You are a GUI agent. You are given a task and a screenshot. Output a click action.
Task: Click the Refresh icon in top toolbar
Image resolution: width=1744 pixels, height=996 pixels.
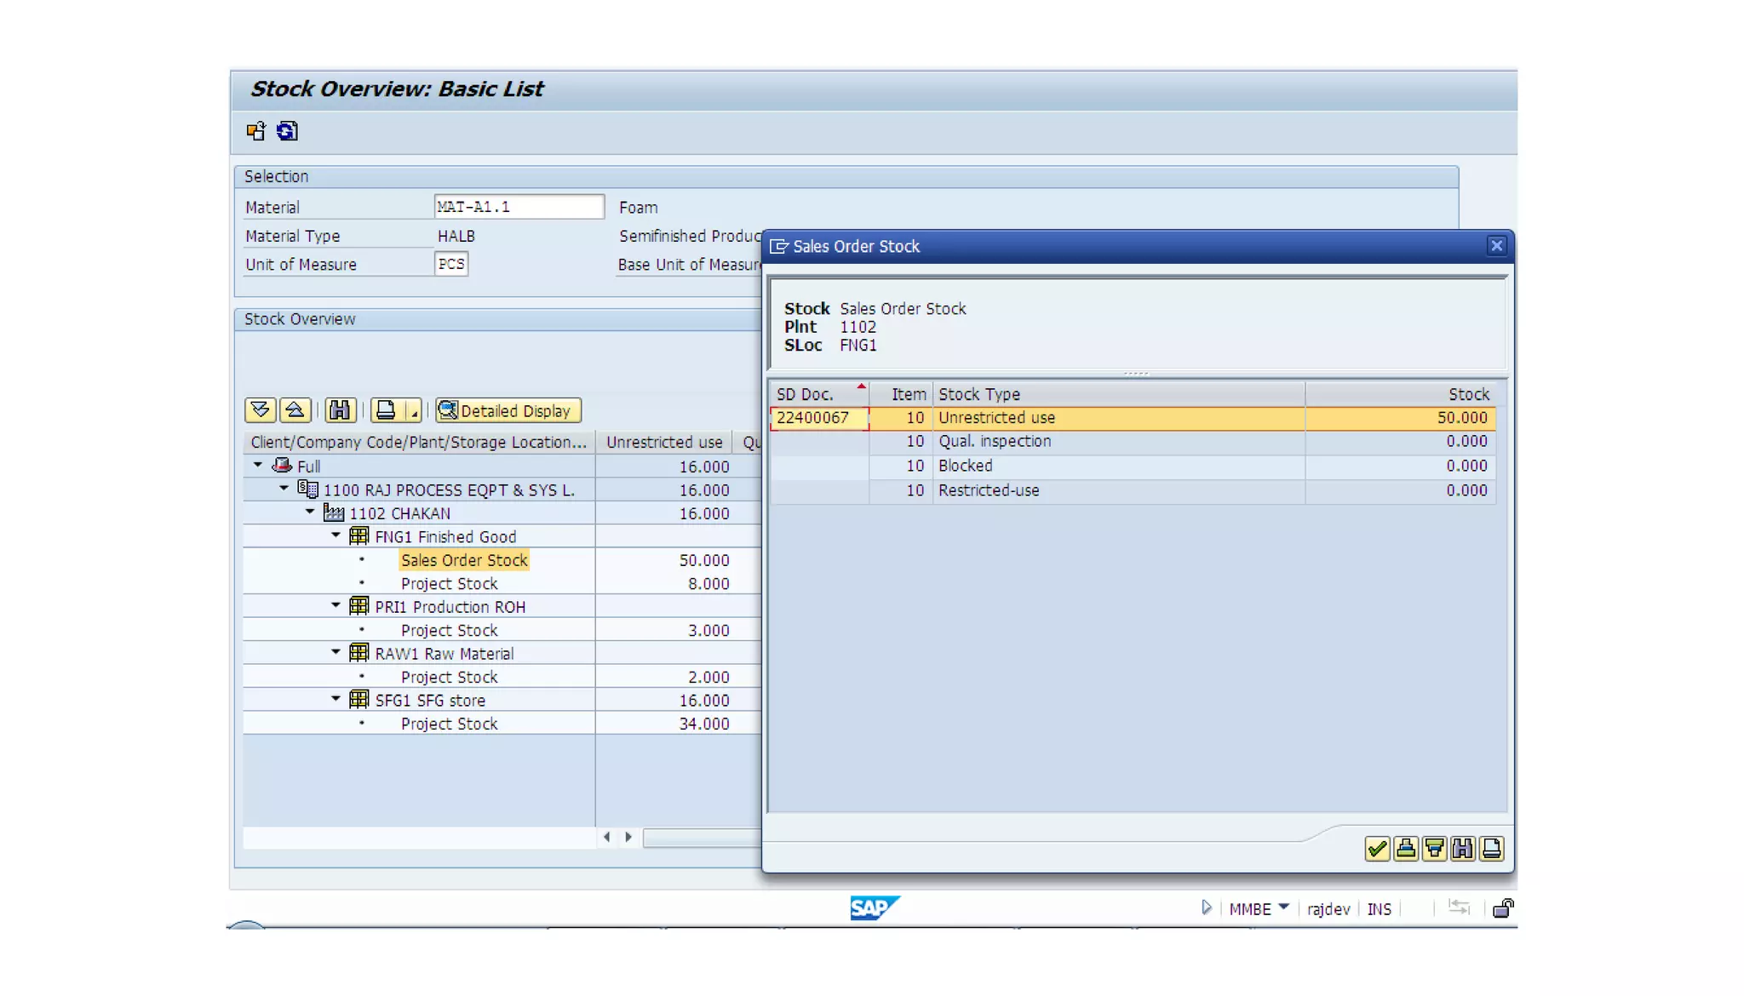click(x=287, y=131)
